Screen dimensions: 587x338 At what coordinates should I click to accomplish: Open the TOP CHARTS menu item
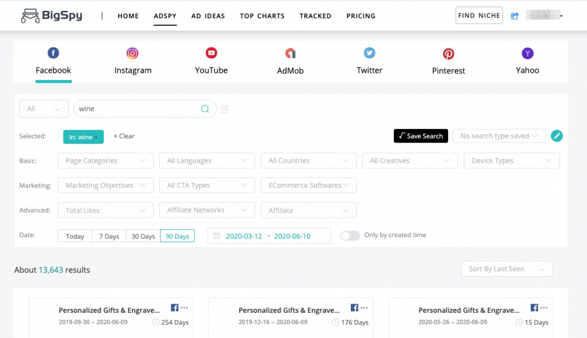point(262,15)
